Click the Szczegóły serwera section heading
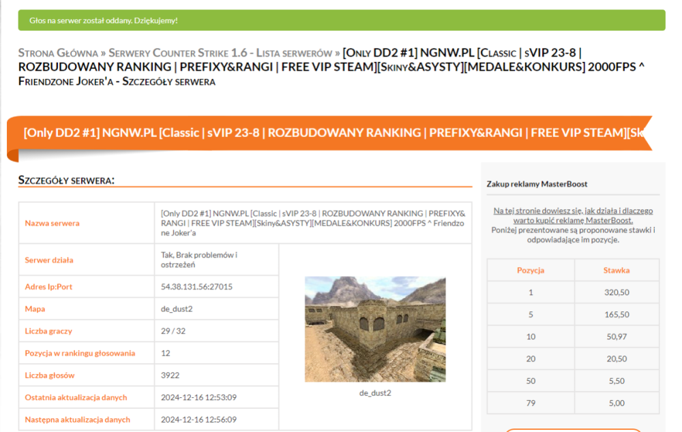This screenshot has height=432, width=682. click(66, 180)
